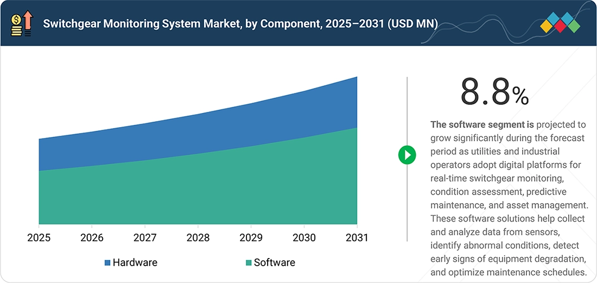
Task: Click the Software legend label
Action: point(275,262)
